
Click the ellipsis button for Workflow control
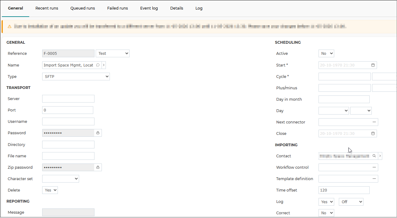374,168
